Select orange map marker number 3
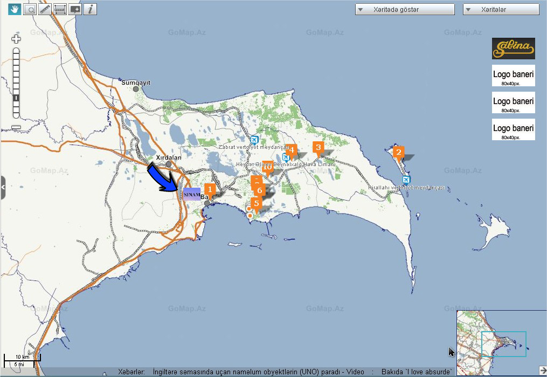This screenshot has width=547, height=377. click(x=318, y=147)
